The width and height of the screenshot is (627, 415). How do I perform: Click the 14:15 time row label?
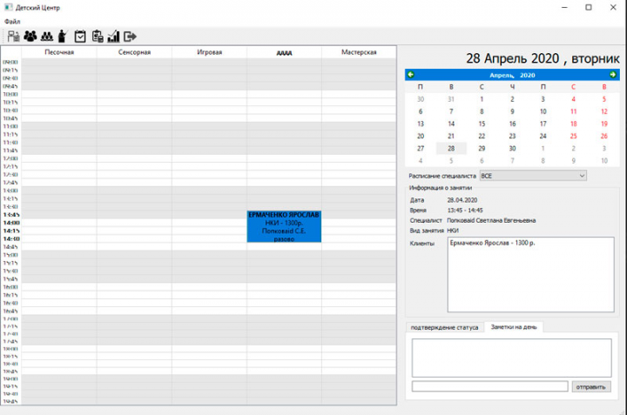pyautogui.click(x=11, y=231)
